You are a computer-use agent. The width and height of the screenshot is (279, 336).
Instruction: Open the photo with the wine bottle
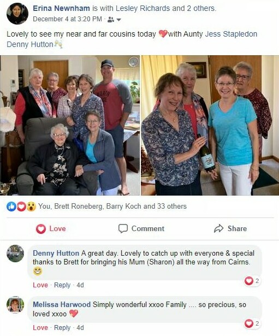click(x=210, y=125)
